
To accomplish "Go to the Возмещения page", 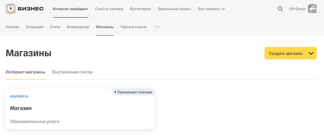I will [78, 27].
